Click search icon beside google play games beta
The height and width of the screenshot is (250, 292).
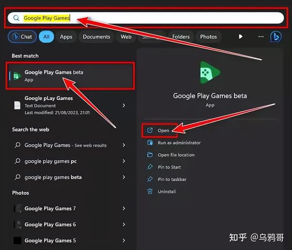pyautogui.click(x=18, y=177)
